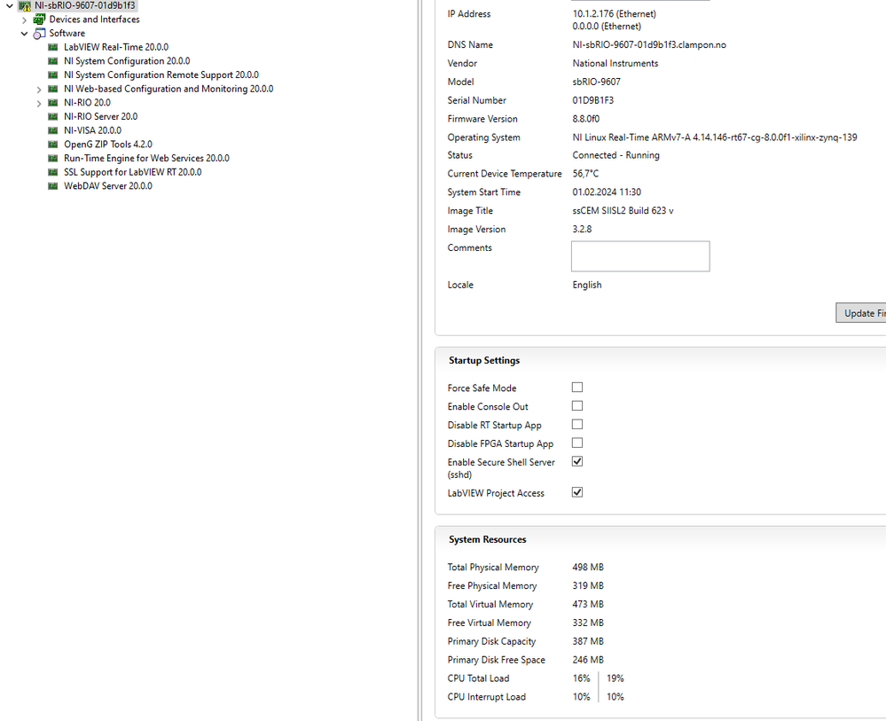Click the Devices and Interfaces icon
Viewport: 886px width, 721px height.
tap(39, 20)
